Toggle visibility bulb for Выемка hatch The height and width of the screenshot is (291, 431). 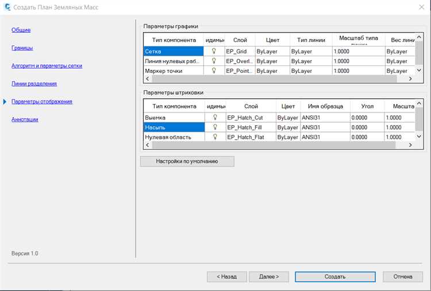[215, 117]
